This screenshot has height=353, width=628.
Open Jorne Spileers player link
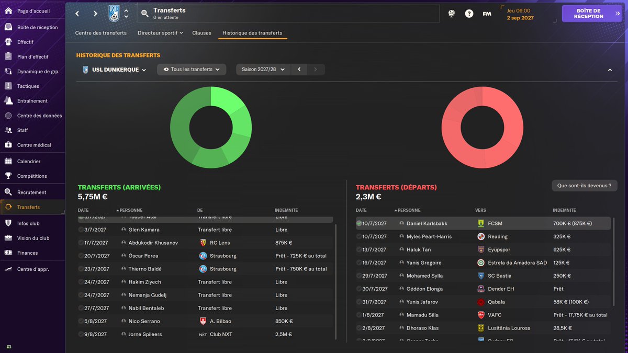(x=145, y=334)
